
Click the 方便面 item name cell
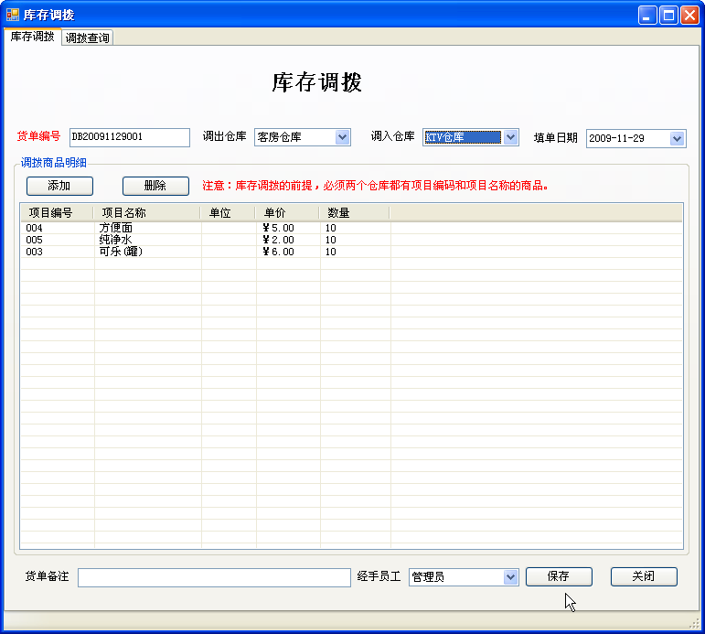tap(116, 228)
